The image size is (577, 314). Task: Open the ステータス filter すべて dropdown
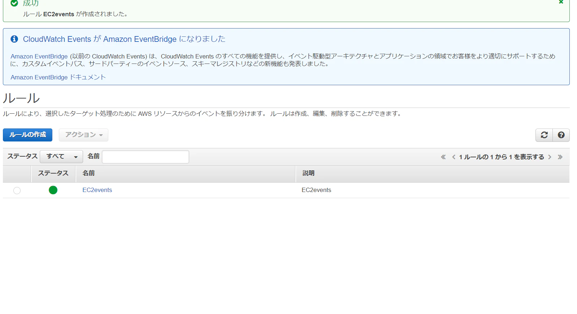pyautogui.click(x=61, y=157)
